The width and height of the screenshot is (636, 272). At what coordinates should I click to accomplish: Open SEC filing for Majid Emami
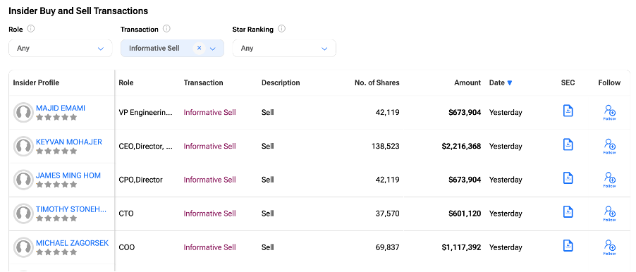click(x=568, y=111)
